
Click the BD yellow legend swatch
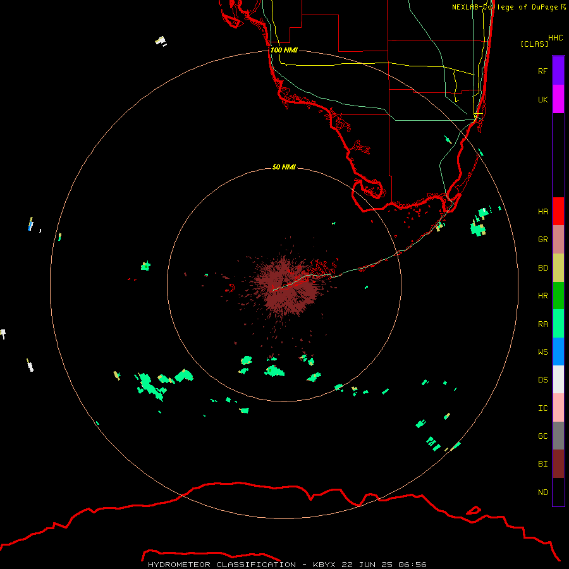point(558,268)
